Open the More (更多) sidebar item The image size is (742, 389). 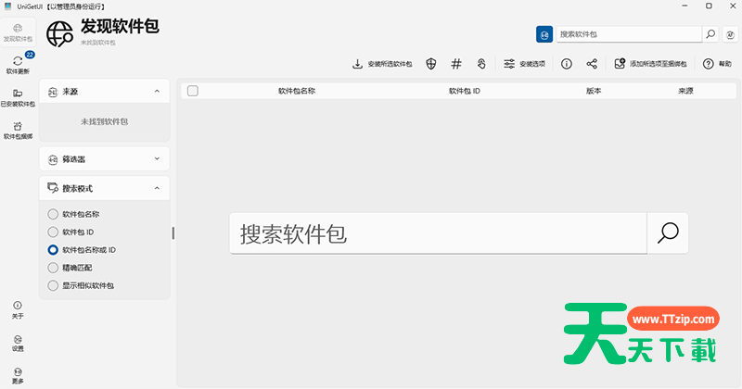[x=18, y=376]
